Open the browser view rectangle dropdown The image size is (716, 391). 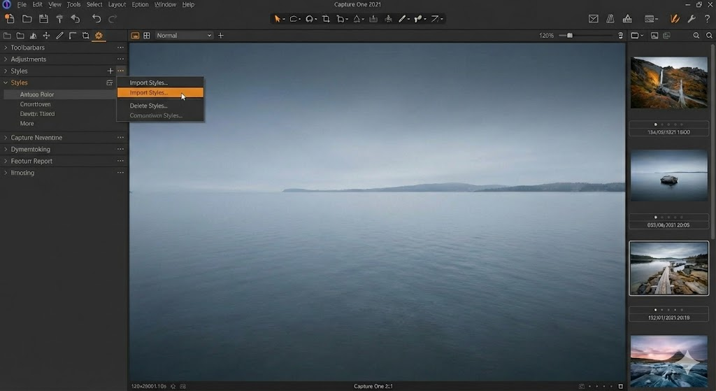pos(636,35)
